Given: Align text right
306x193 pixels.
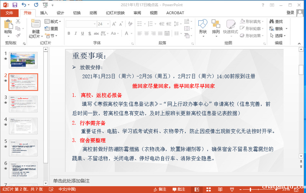Looking at the screenshot, I should coord(154,34).
